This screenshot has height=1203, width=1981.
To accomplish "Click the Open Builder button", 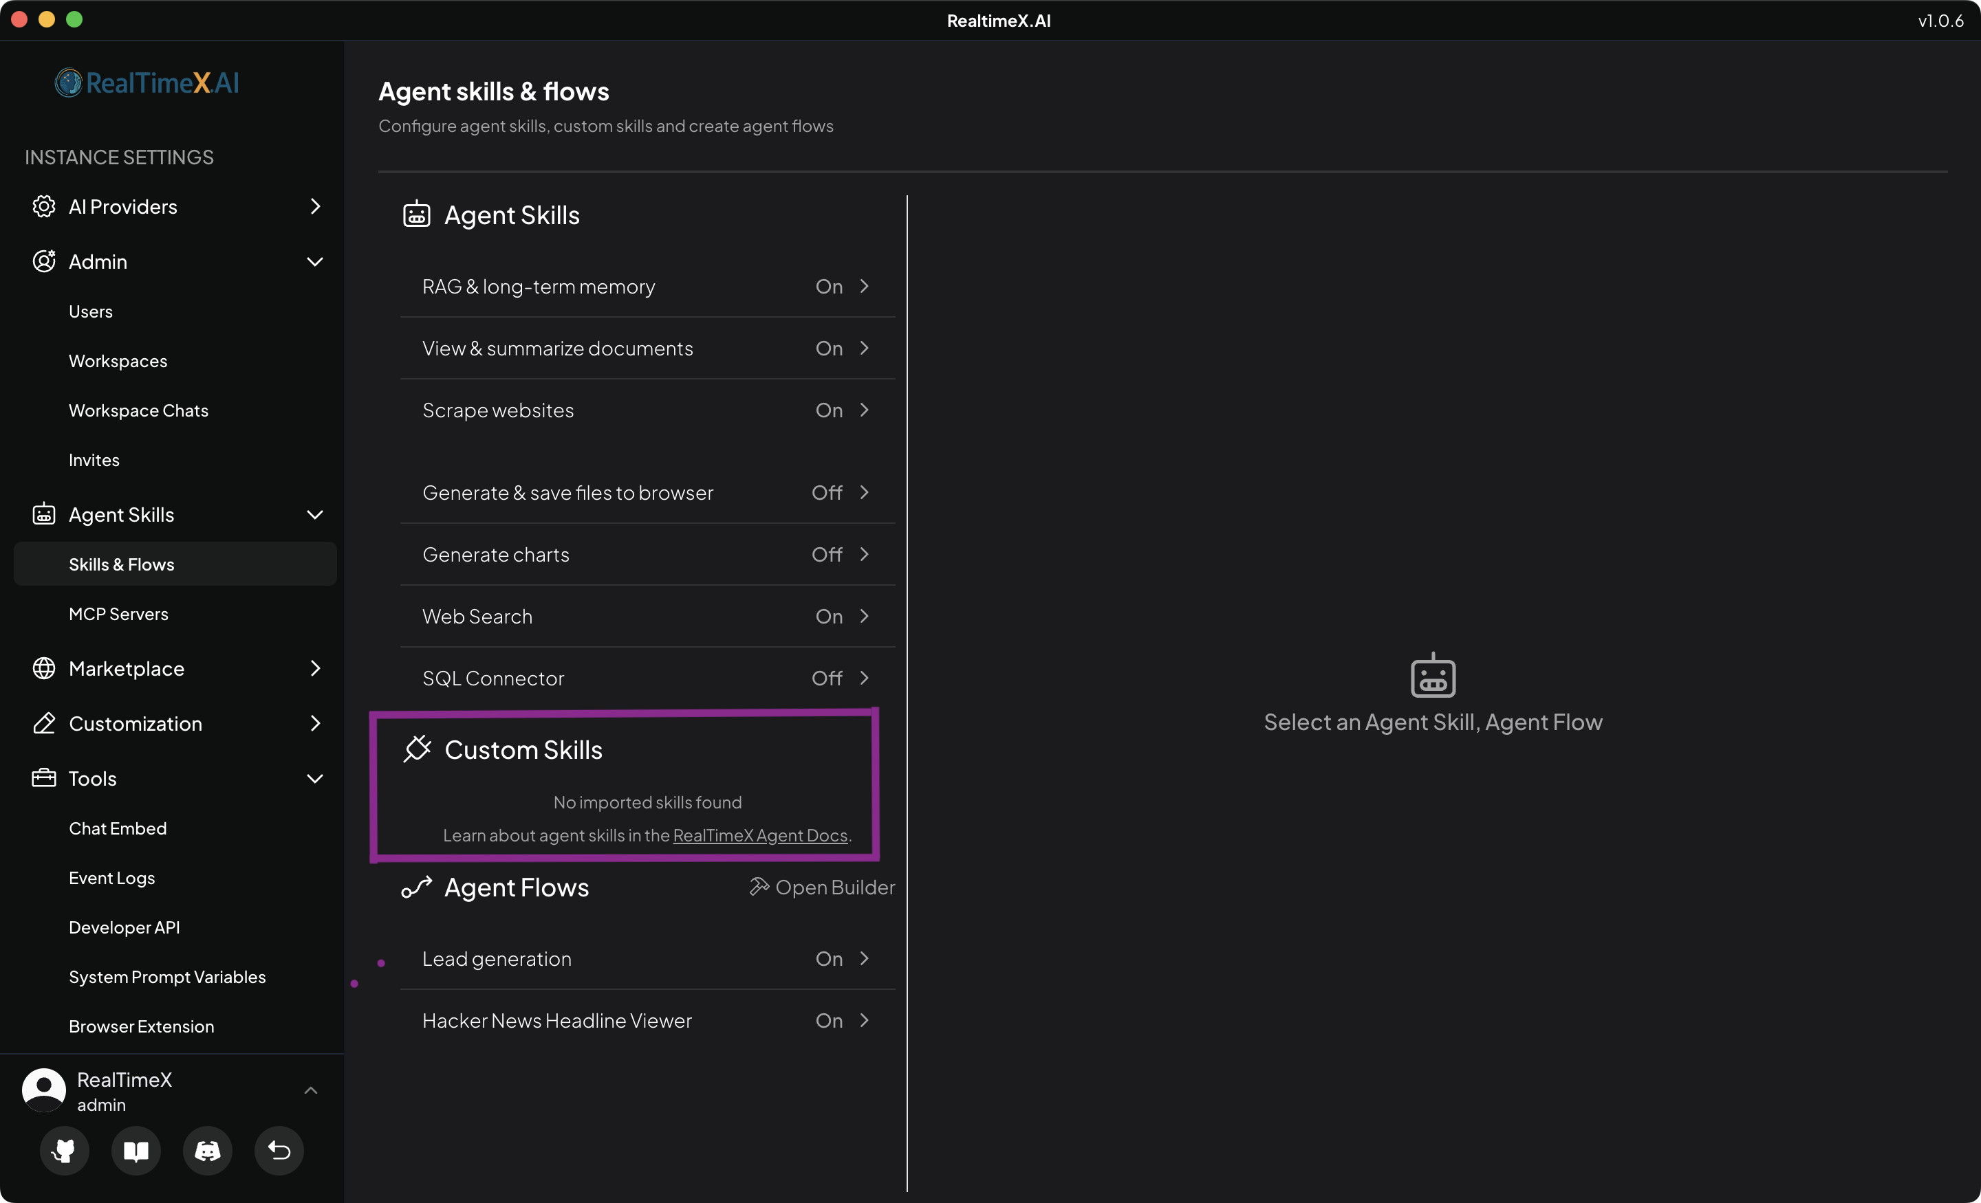I will pos(822,887).
